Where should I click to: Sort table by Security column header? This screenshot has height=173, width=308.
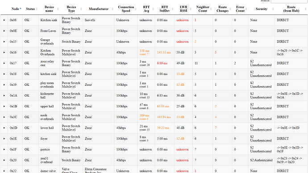click(262, 9)
